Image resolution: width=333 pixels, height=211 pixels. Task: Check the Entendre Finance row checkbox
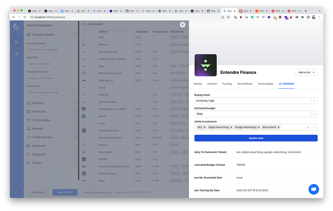click(93, 130)
